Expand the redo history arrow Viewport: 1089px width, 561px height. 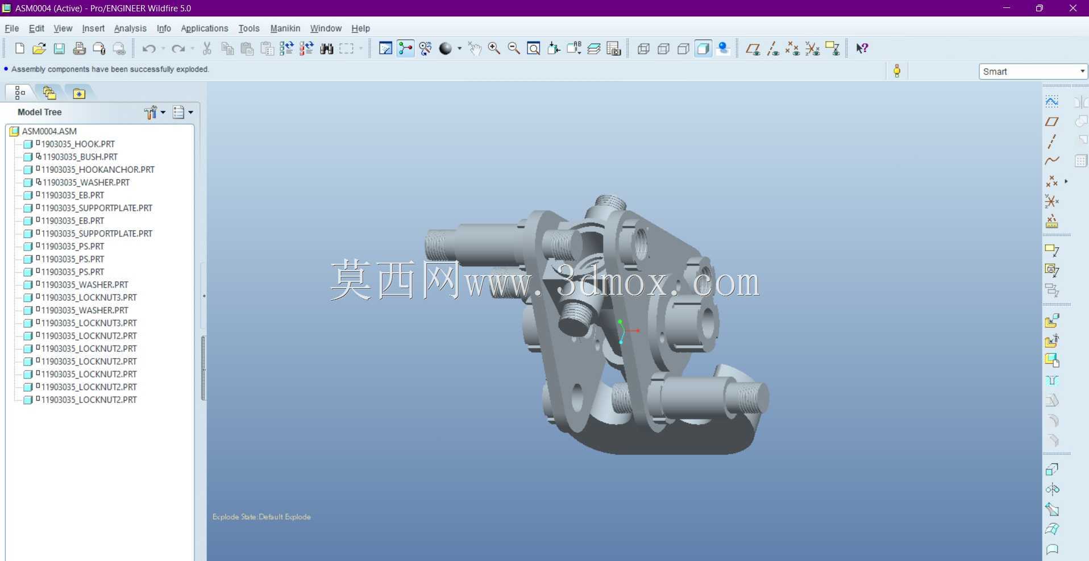coord(192,49)
